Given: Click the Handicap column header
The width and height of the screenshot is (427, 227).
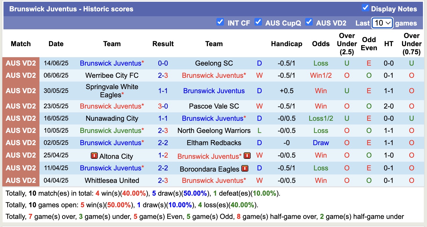Looking at the screenshot, I should point(287,44).
